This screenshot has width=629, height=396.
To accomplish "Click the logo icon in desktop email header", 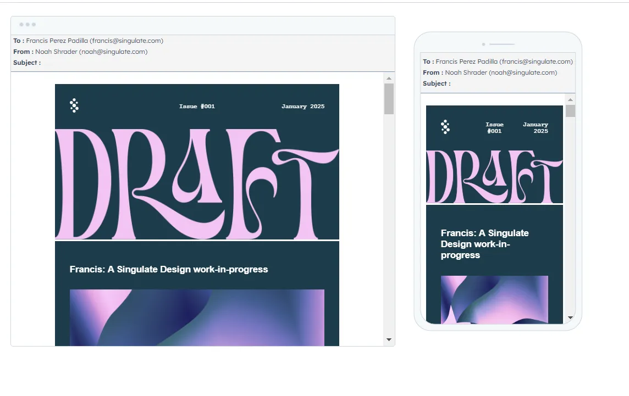I will coord(74,105).
